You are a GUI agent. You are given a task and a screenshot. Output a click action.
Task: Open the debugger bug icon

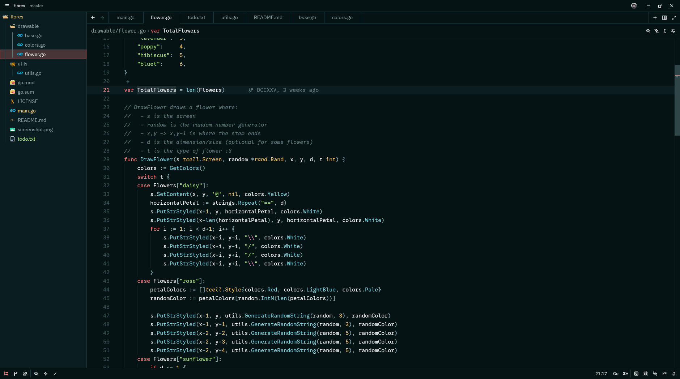pyautogui.click(x=646, y=374)
